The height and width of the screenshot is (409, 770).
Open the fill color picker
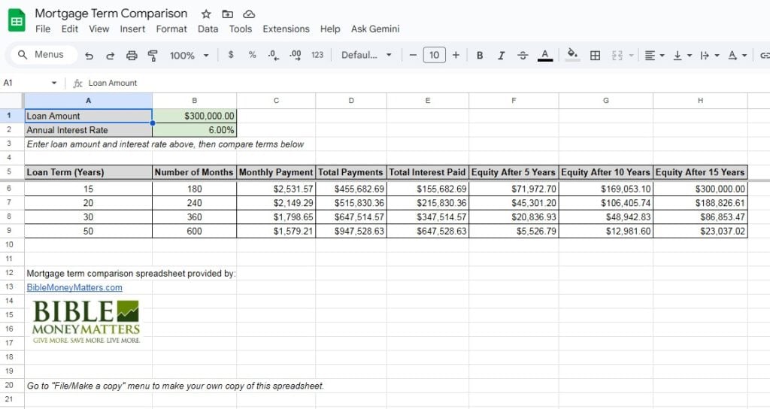click(x=572, y=56)
